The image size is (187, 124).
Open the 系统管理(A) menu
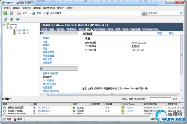coord(49,8)
